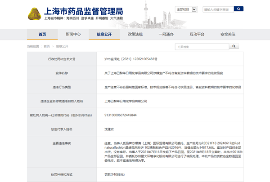Select the 违法行为类型 row label

pyautogui.click(x=62, y=87)
